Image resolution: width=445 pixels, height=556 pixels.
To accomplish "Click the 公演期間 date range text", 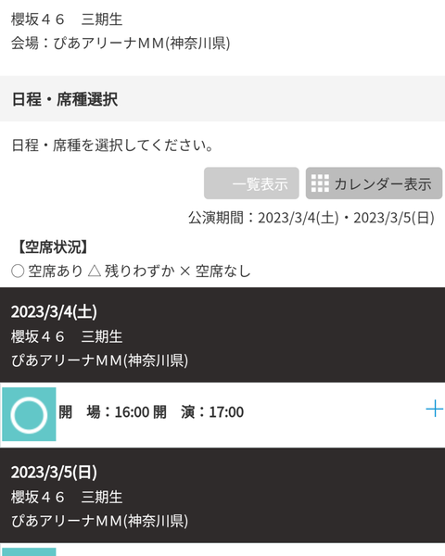I will pyautogui.click(x=311, y=218).
